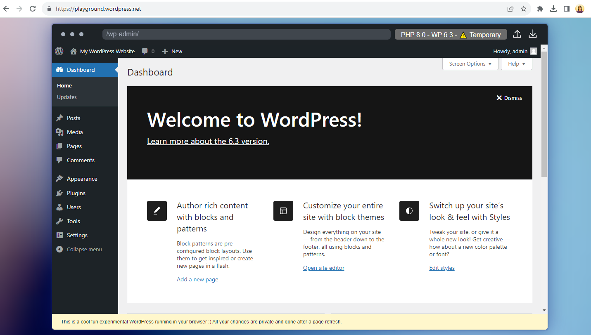This screenshot has width=591, height=335.
Task: Select Updates under Dashboard
Action: (x=66, y=97)
